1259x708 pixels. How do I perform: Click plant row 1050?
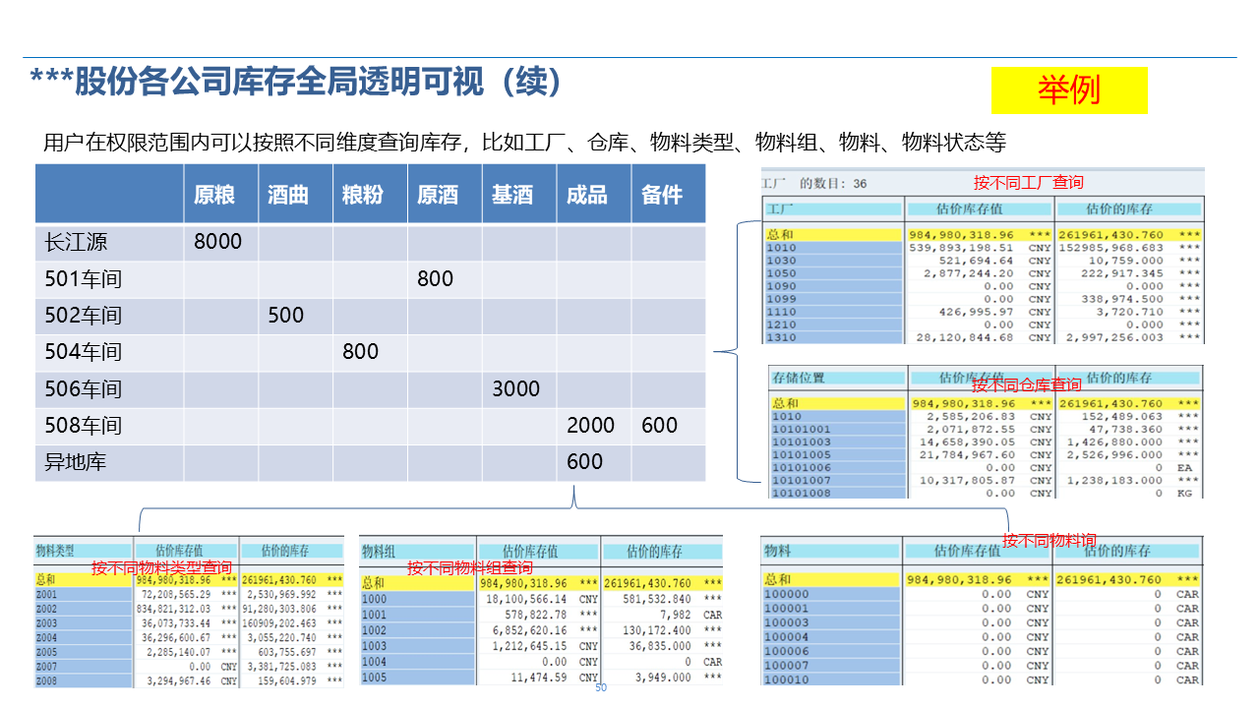(x=833, y=273)
